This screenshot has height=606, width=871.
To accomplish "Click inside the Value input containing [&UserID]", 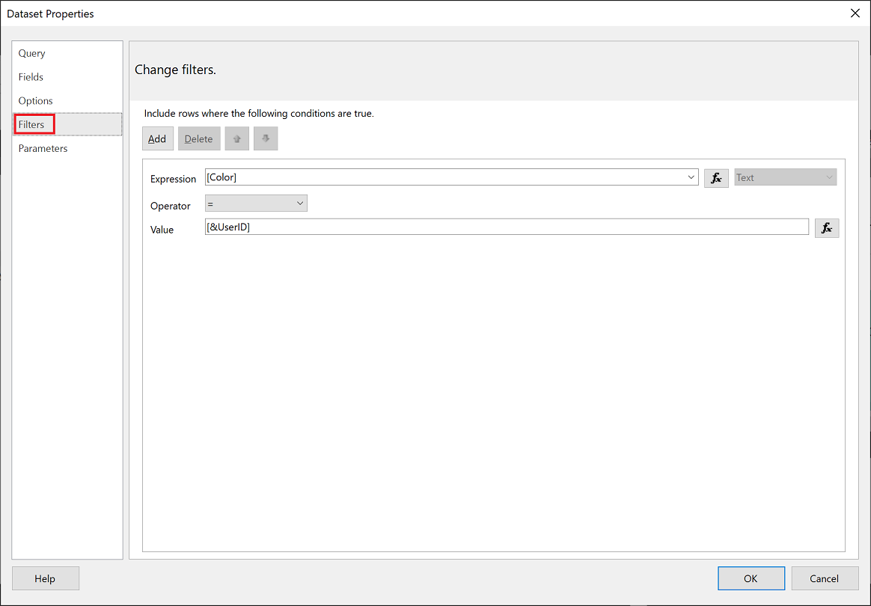I will pyautogui.click(x=449, y=227).
